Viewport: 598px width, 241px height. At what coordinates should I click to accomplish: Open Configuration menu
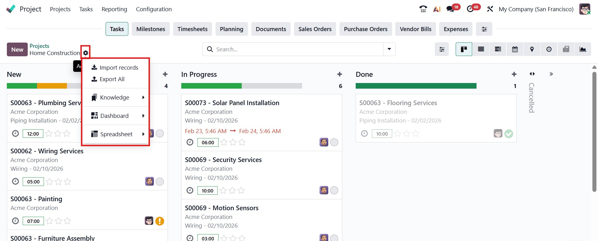point(154,9)
